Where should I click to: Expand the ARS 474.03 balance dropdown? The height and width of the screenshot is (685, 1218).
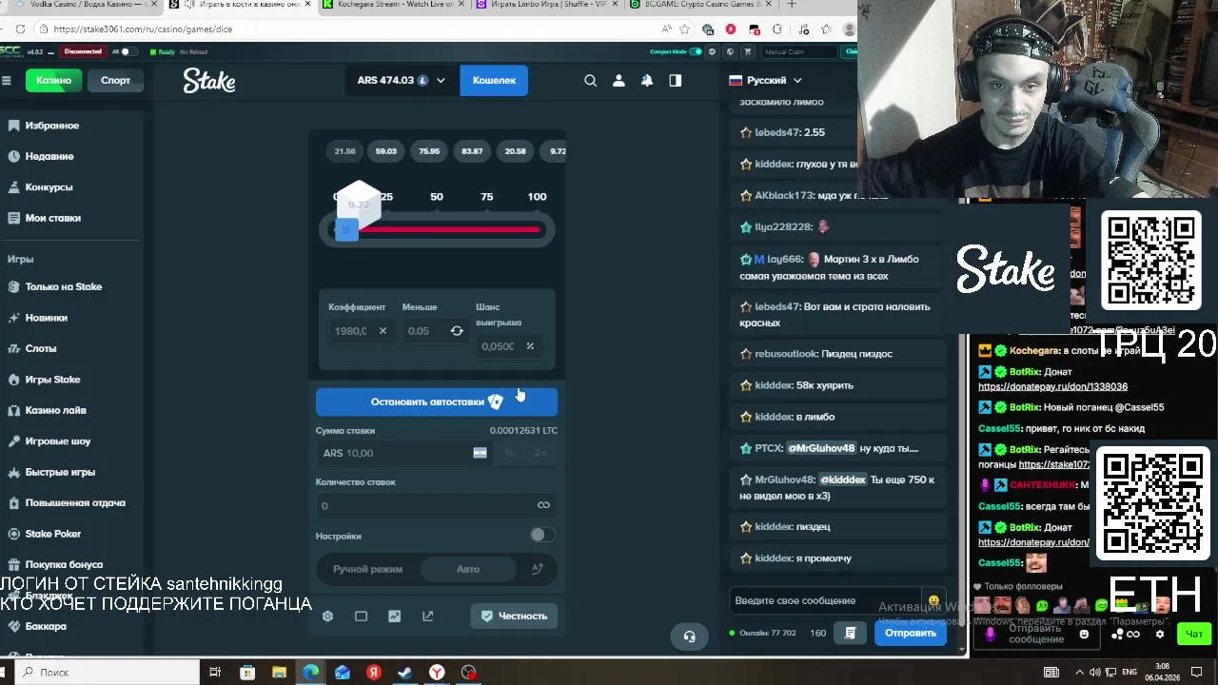click(441, 81)
